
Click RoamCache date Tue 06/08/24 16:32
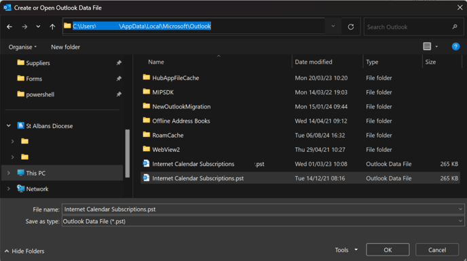[320, 135]
